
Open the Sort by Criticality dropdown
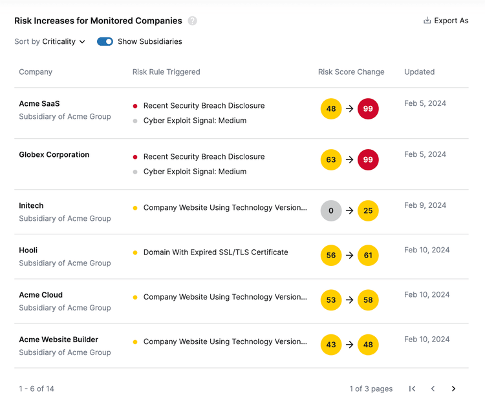pyautogui.click(x=63, y=41)
